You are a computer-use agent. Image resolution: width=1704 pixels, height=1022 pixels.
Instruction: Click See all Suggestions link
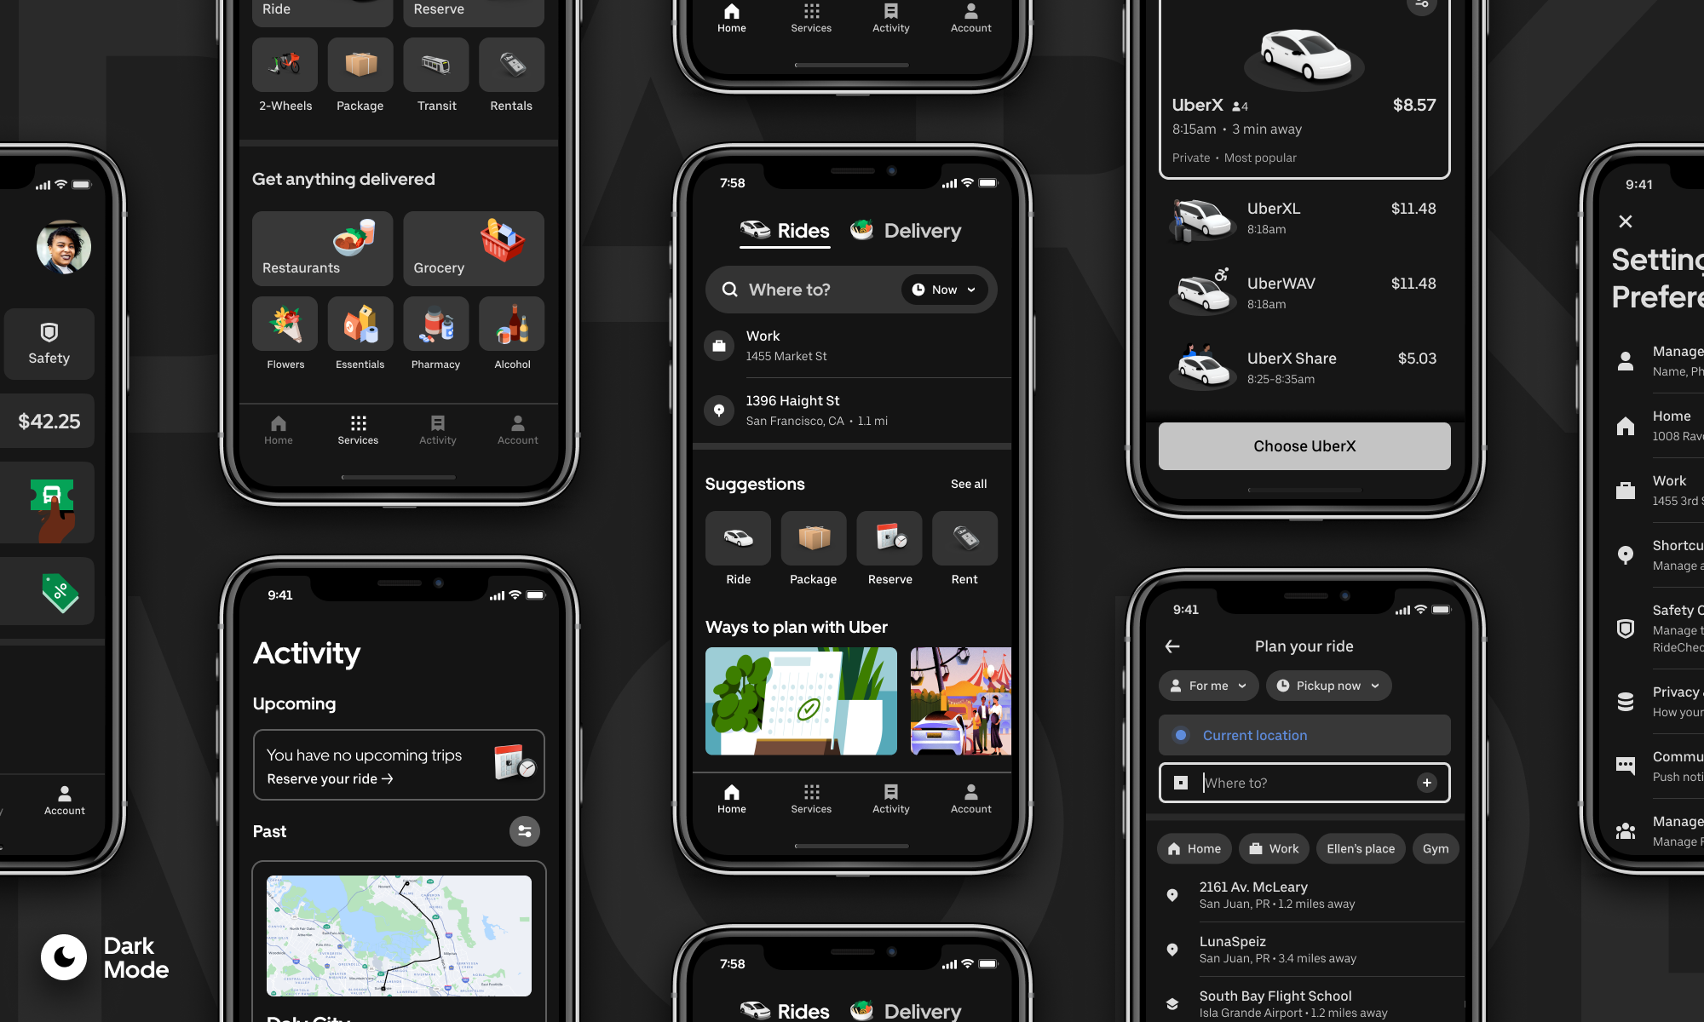(x=968, y=483)
